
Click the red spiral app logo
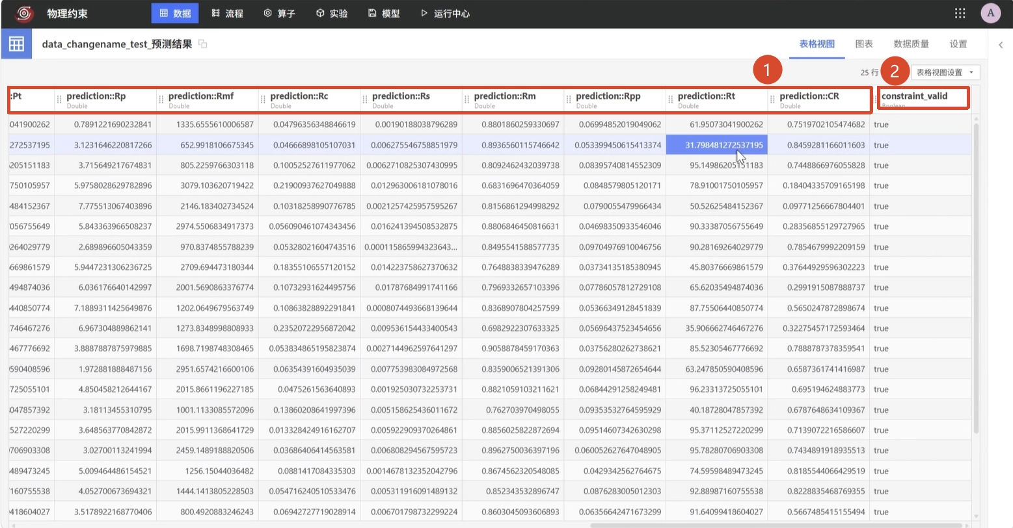(25, 14)
